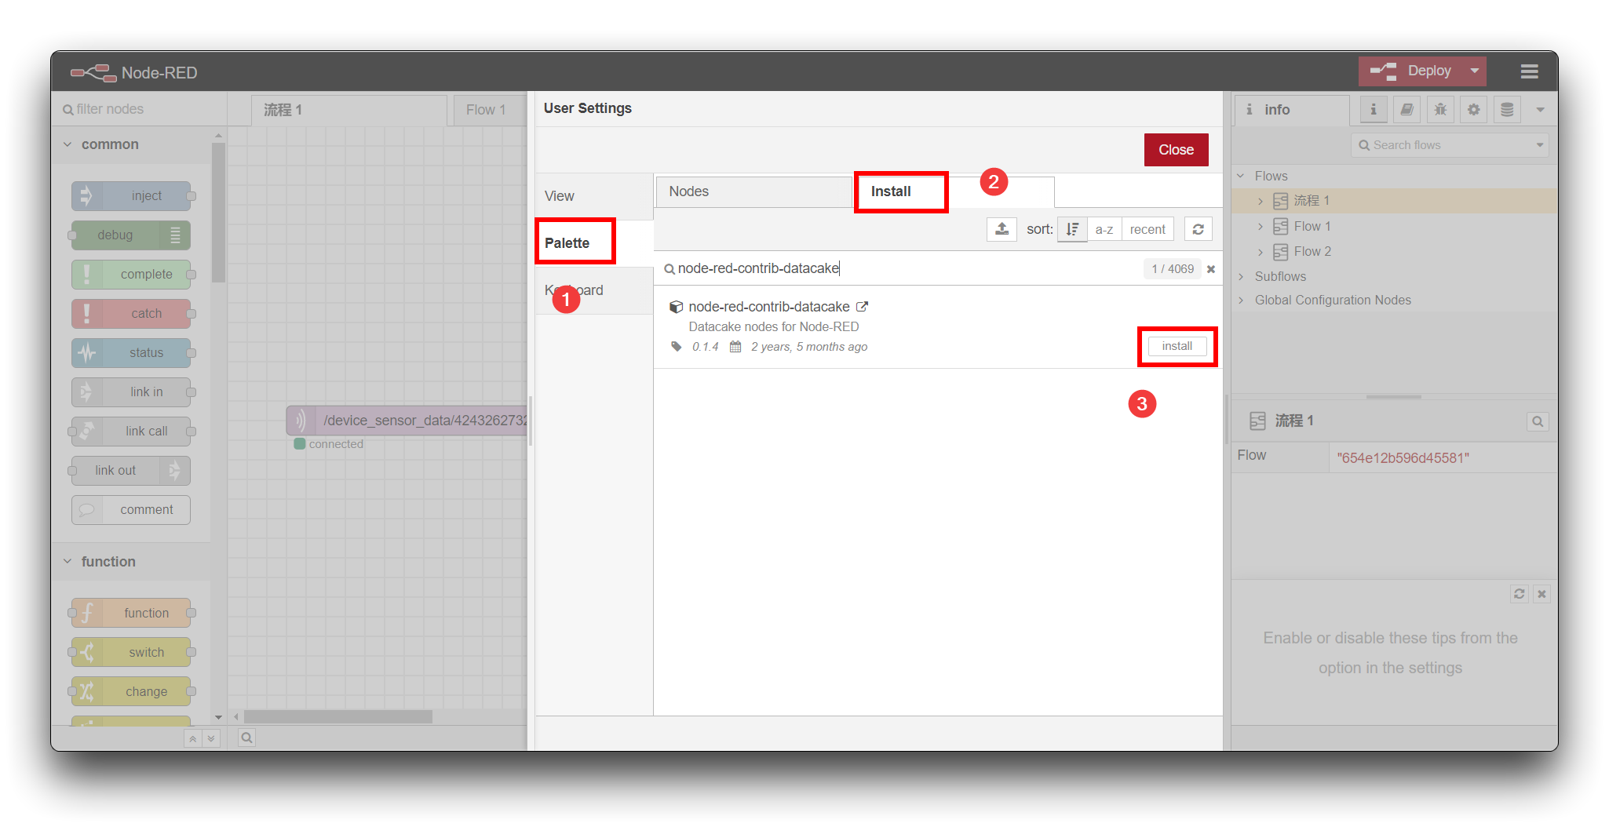1609x827 pixels.
Task: Click the palette vertical scrollbar
Action: coord(218,212)
